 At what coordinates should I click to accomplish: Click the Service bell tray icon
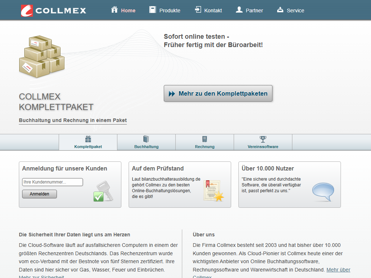coord(280,10)
